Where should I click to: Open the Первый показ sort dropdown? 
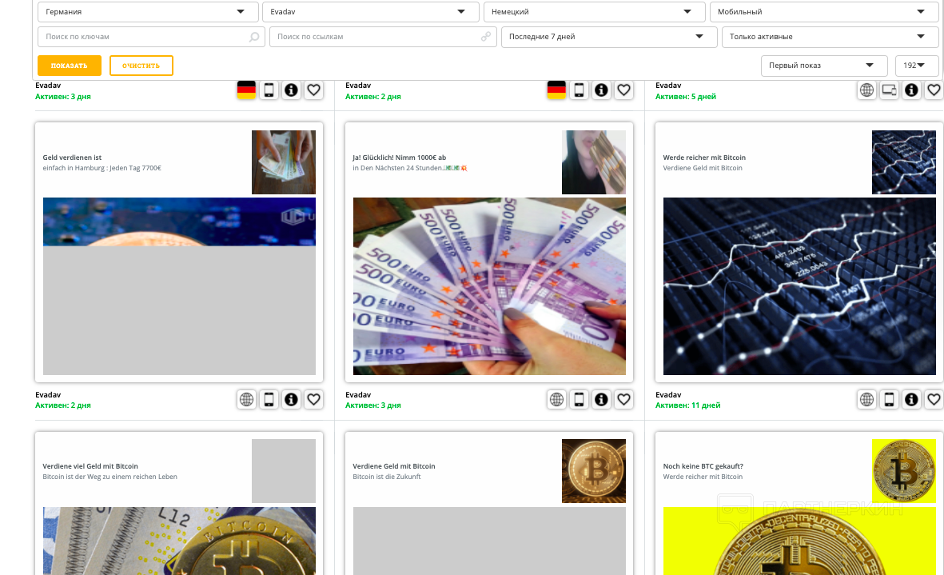(824, 66)
